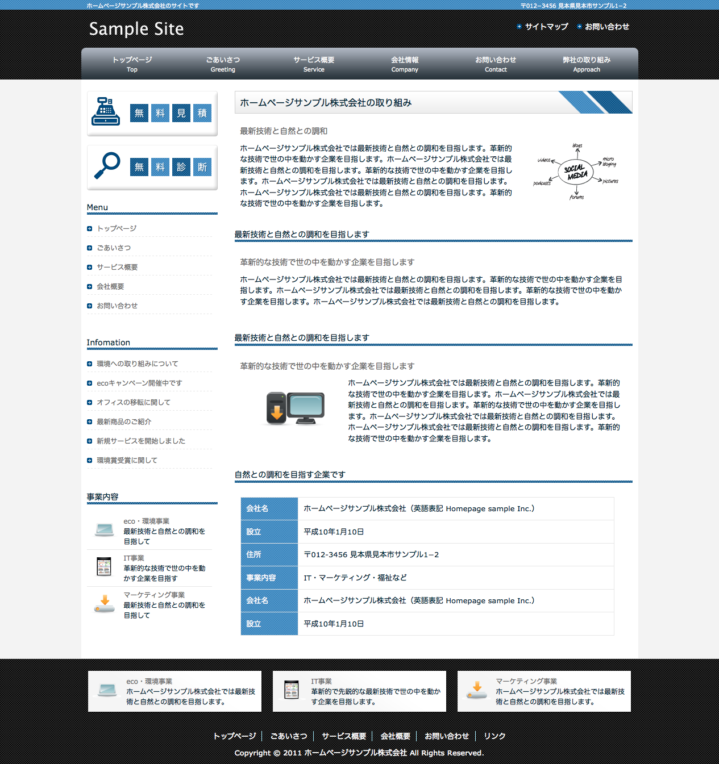Click the Sample Site logo

pyautogui.click(x=136, y=29)
